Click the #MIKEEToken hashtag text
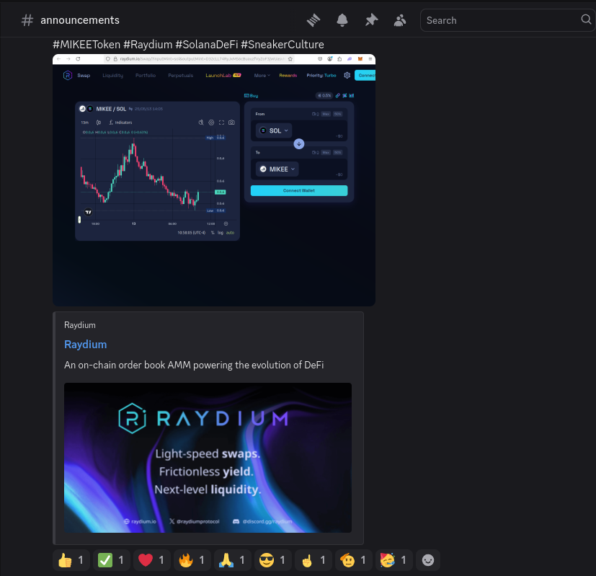The image size is (596, 576). [86, 45]
